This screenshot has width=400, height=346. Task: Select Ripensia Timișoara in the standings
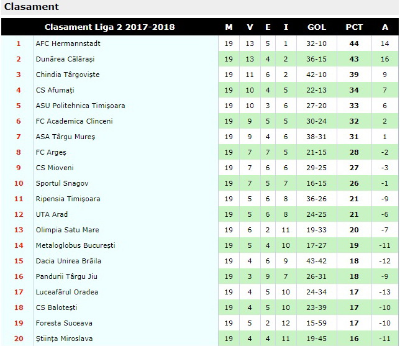click(x=68, y=199)
